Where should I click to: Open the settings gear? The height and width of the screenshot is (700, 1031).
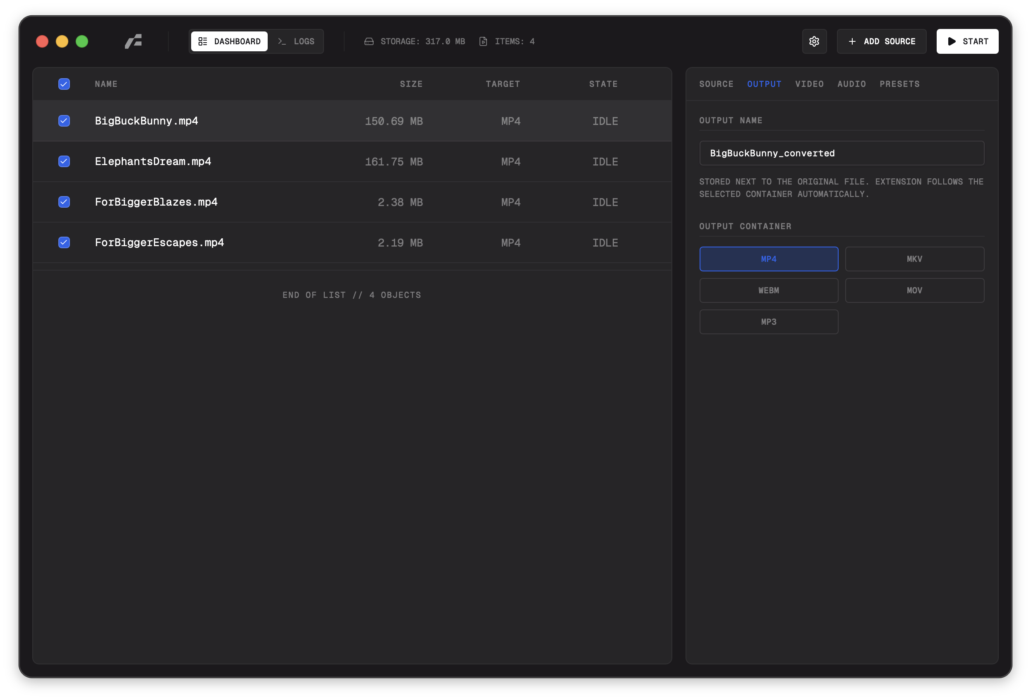click(x=815, y=41)
